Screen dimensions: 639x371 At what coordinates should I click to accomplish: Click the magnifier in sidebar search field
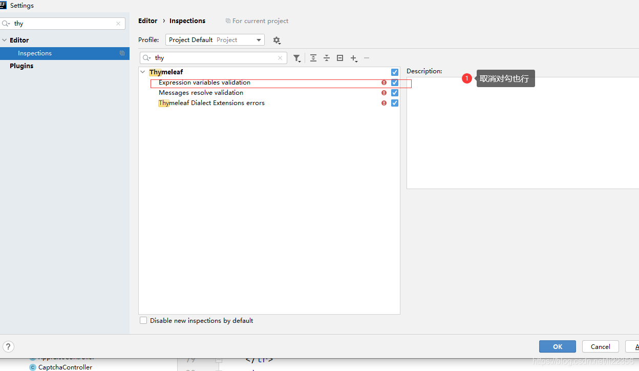tap(6, 24)
